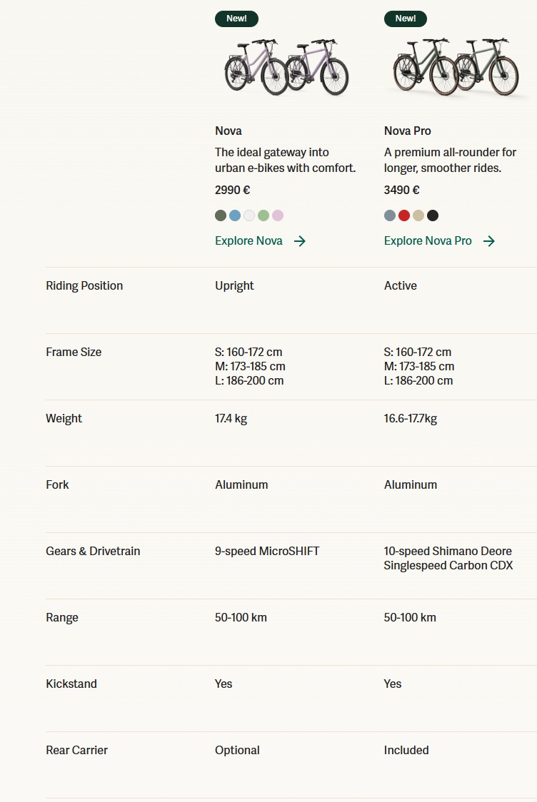
Task: Open the Explore Nova Pro link
Action: point(428,241)
